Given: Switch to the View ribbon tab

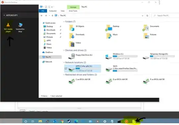Looking at the screenshot, I should 63,11.
